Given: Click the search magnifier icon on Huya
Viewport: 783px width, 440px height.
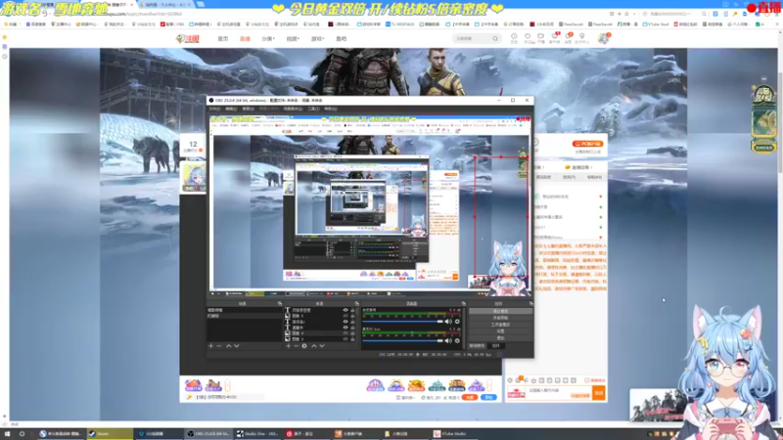Looking at the screenshot, I should point(495,38).
